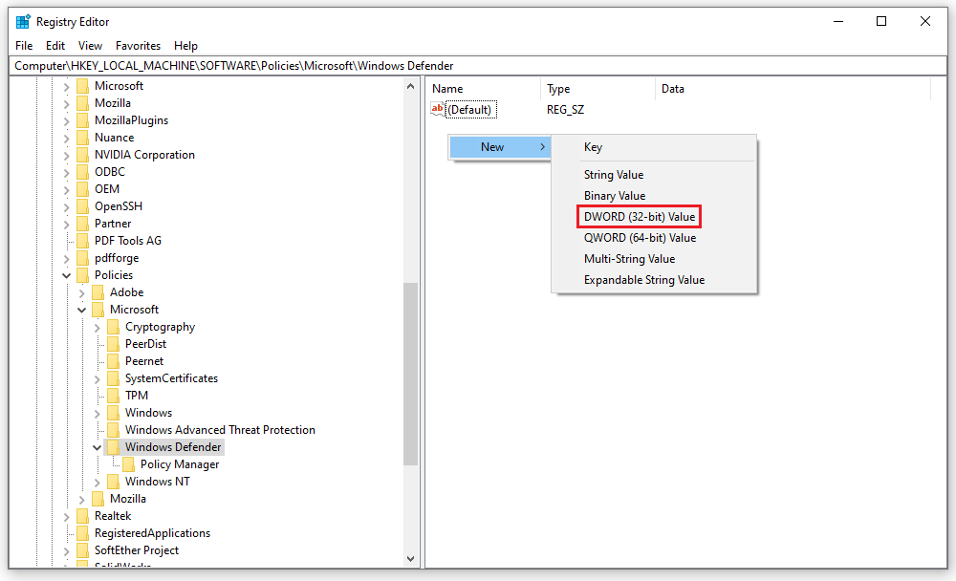This screenshot has width=956, height=581.
Task: Click the tree scrollbar up arrow
Action: tap(410, 87)
